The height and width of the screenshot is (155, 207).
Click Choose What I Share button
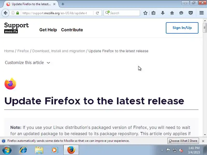183,141
